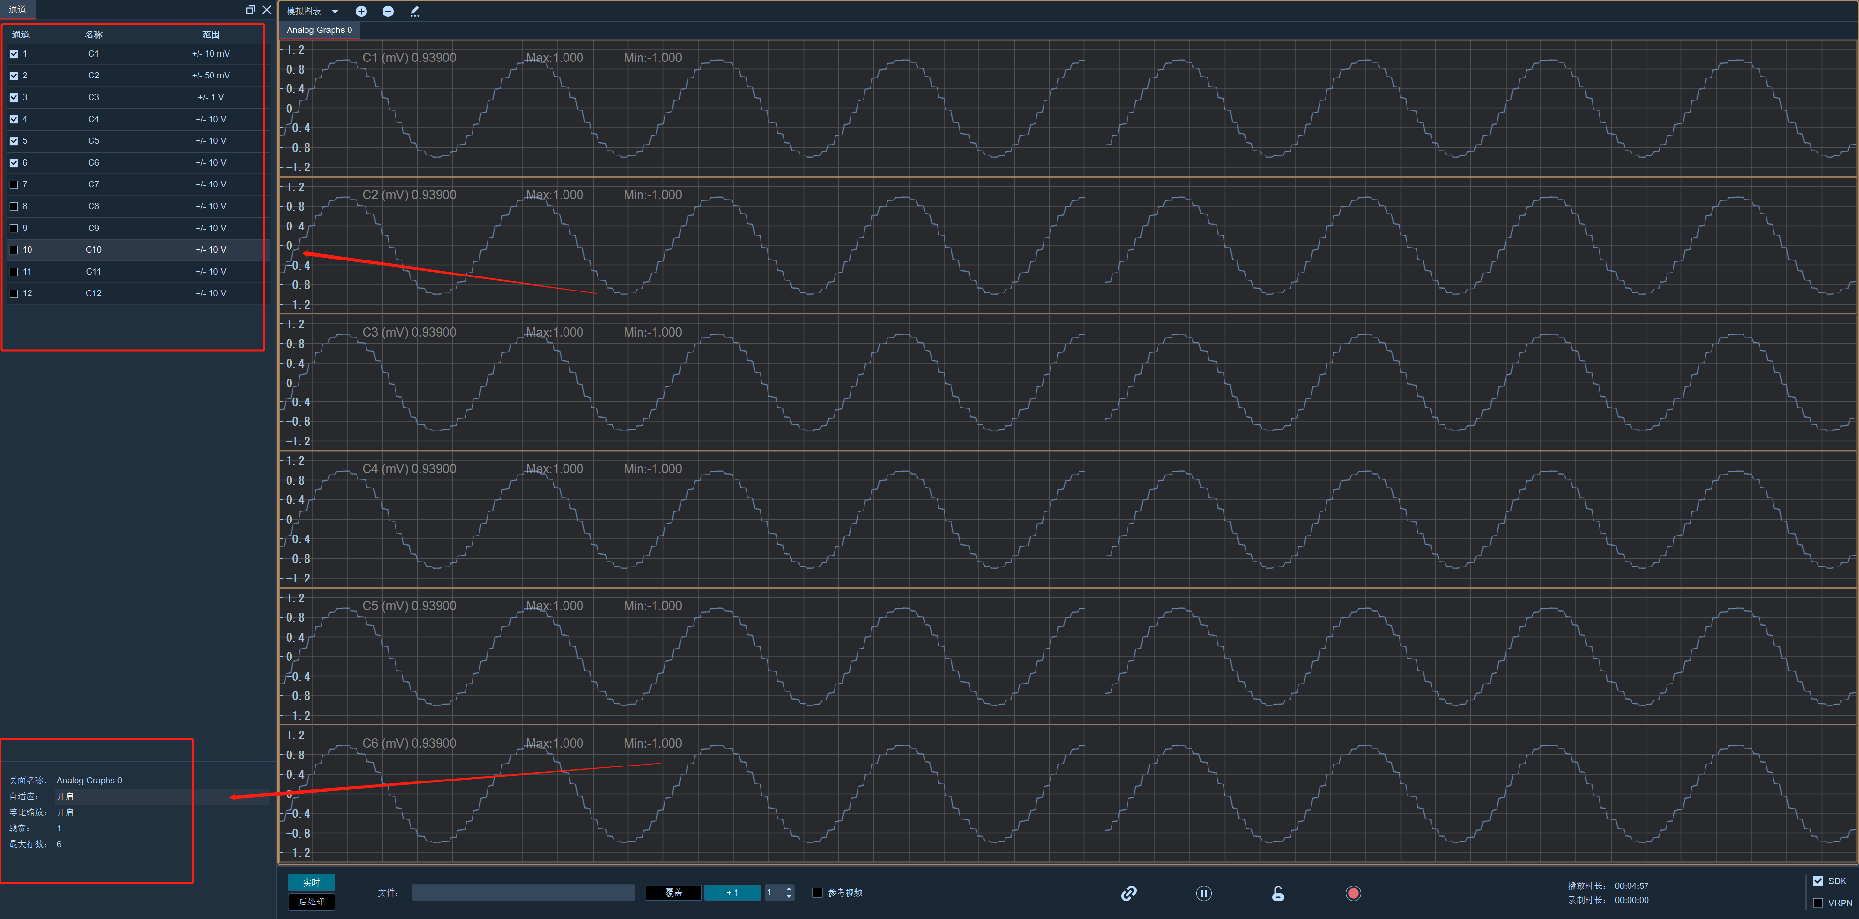Undock the channel panel with float icon
Screen dimensions: 1859x919
coord(250,9)
